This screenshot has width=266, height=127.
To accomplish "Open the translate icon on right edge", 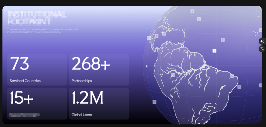I will 262,49.
